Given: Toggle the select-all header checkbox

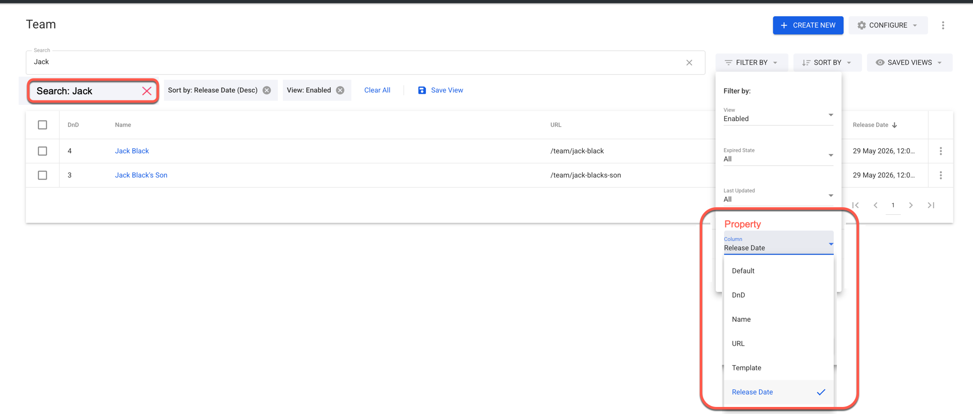Looking at the screenshot, I should (x=42, y=125).
